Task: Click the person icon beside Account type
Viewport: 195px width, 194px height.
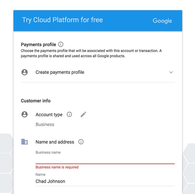Action: coord(25,114)
